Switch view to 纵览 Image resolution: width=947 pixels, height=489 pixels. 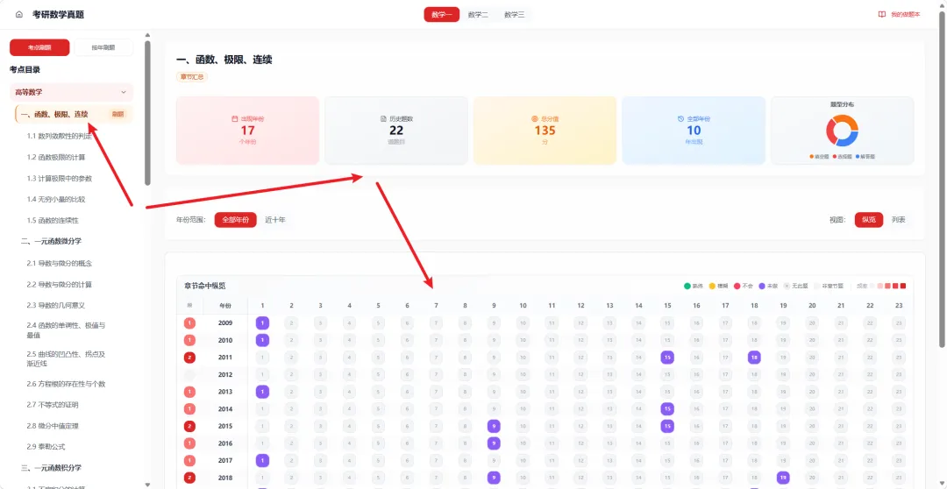[x=869, y=220]
